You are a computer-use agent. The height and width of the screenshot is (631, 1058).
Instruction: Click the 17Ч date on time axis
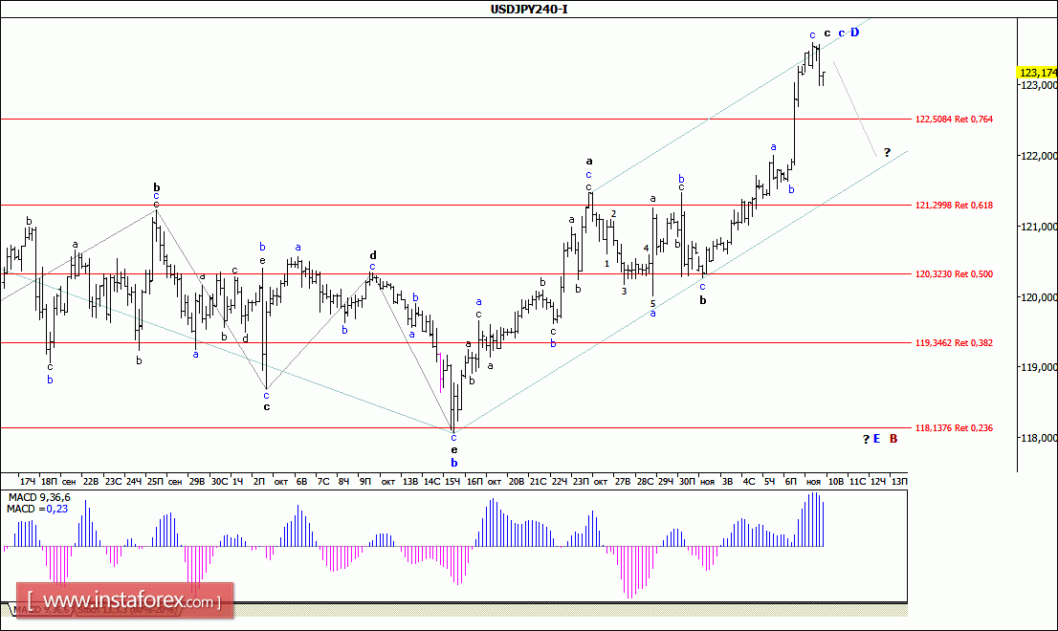pyautogui.click(x=28, y=481)
